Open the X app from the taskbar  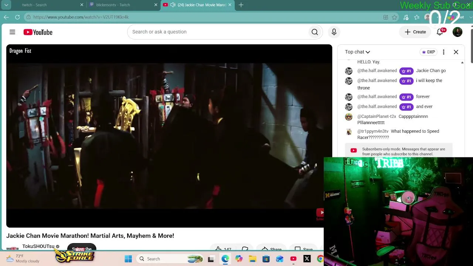[307, 259]
